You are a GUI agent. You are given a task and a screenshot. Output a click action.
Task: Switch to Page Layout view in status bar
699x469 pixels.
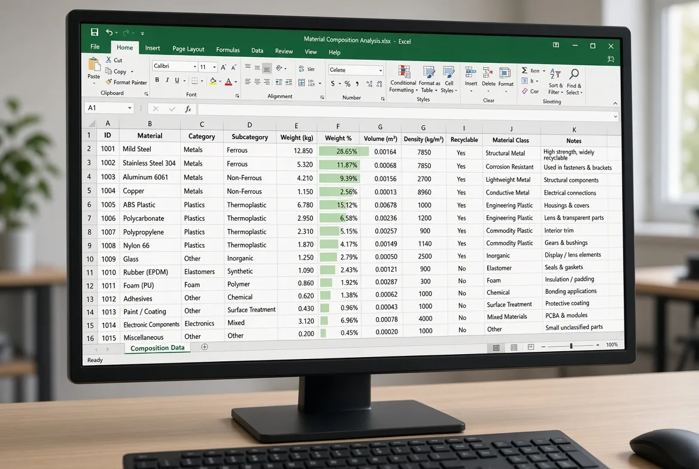pos(513,348)
